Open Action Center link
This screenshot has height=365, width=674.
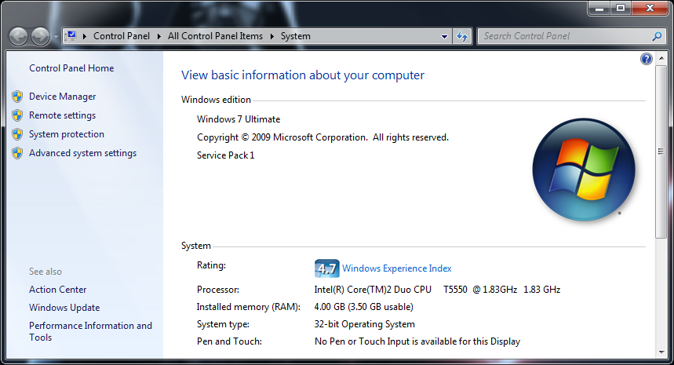point(57,290)
